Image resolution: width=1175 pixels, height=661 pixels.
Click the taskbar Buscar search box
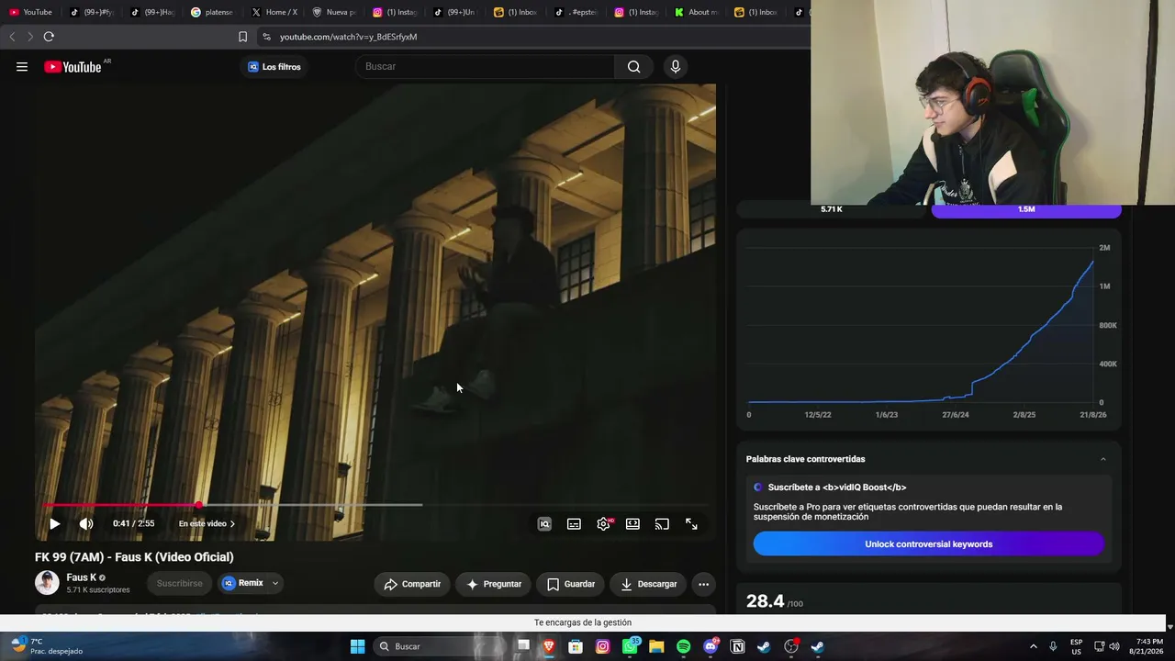point(442,646)
